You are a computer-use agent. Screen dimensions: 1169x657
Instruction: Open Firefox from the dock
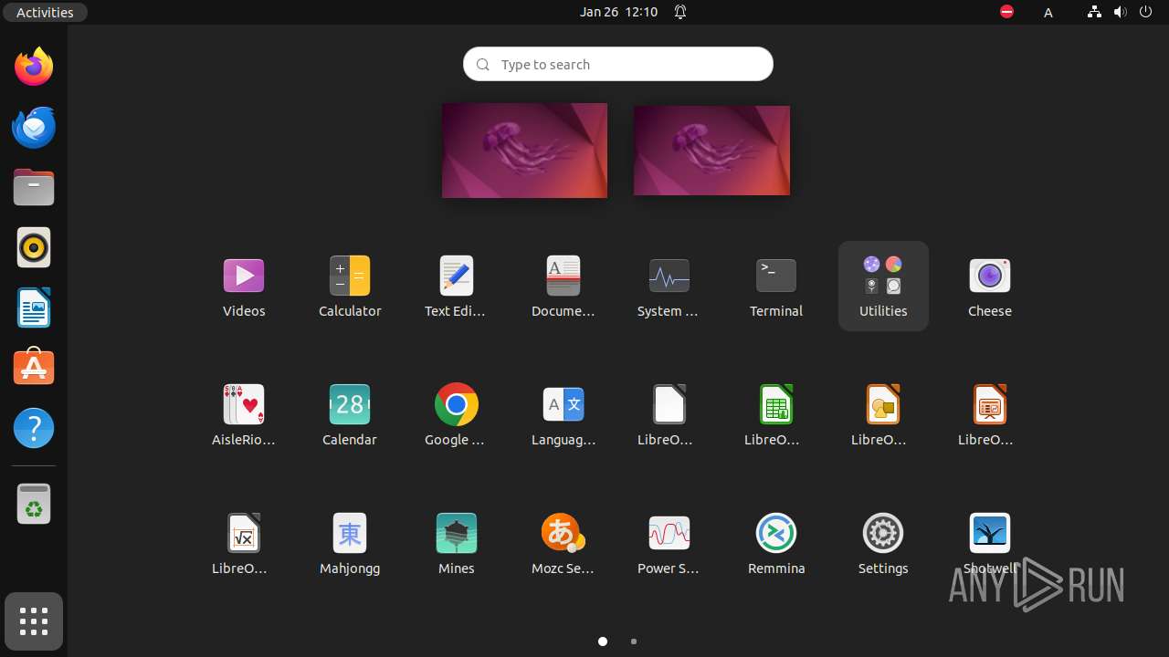click(34, 67)
